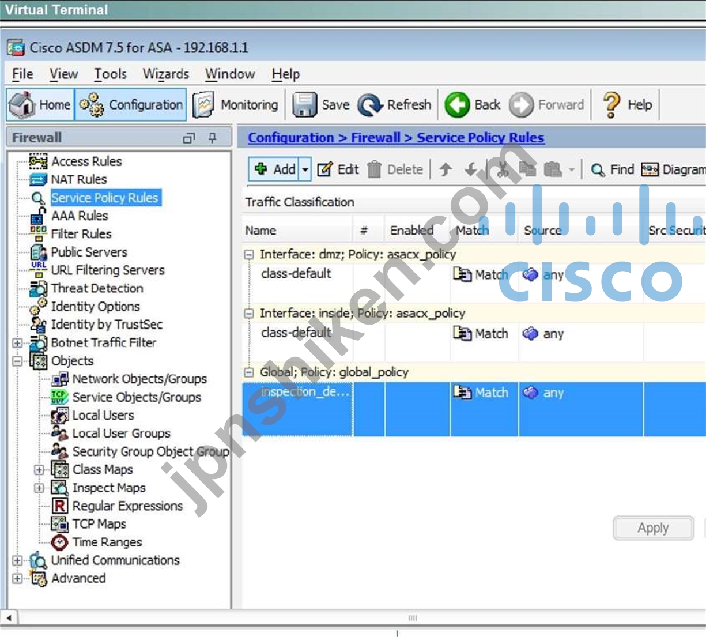Collapse the Global policy group
The image size is (706, 637).
[249, 372]
